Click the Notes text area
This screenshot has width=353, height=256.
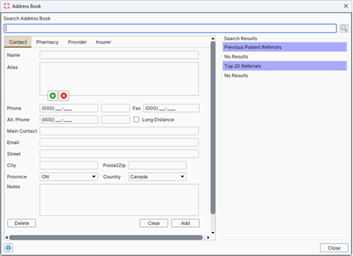(x=119, y=200)
